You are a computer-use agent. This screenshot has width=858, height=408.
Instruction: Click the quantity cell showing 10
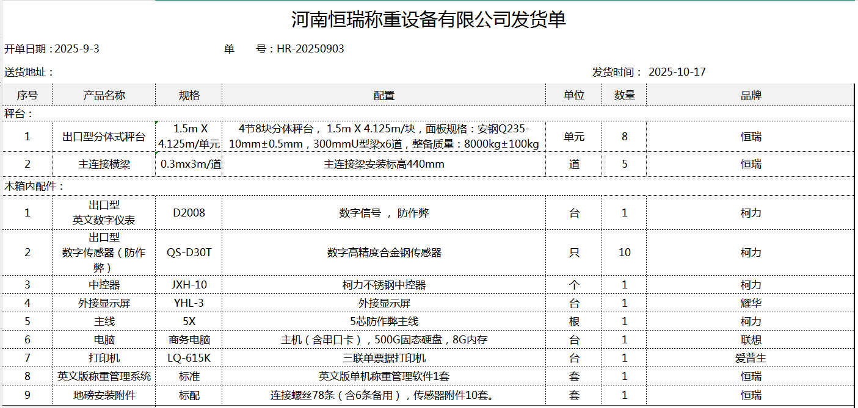[x=624, y=252]
